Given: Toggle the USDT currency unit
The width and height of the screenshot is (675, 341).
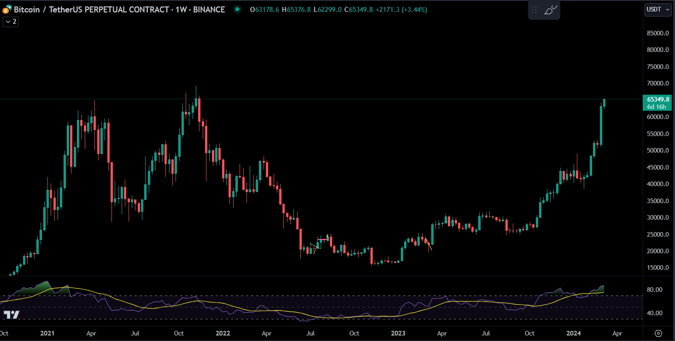Looking at the screenshot, I should (x=654, y=9).
